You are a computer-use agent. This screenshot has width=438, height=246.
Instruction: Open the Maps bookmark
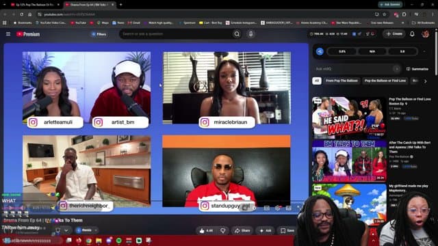tap(103, 23)
